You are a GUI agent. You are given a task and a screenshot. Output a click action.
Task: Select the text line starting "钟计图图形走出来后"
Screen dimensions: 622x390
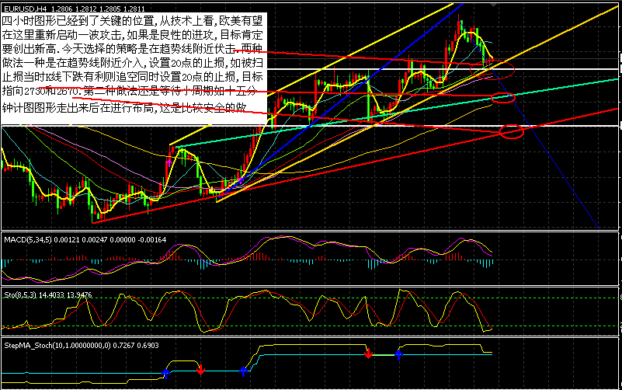pyautogui.click(x=124, y=107)
